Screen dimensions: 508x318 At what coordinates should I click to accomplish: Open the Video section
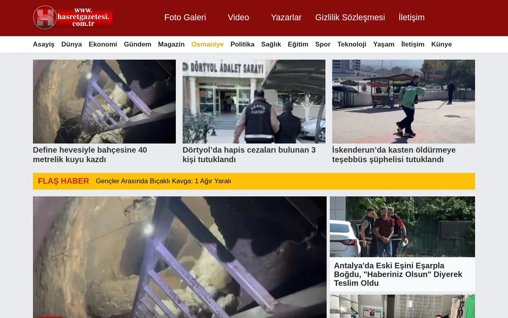(238, 17)
